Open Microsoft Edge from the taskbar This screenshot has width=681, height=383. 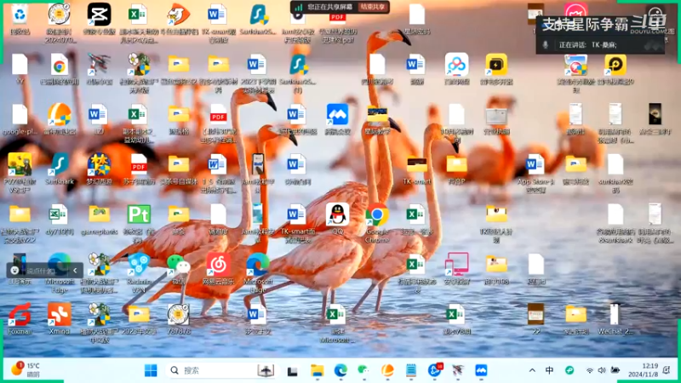340,370
